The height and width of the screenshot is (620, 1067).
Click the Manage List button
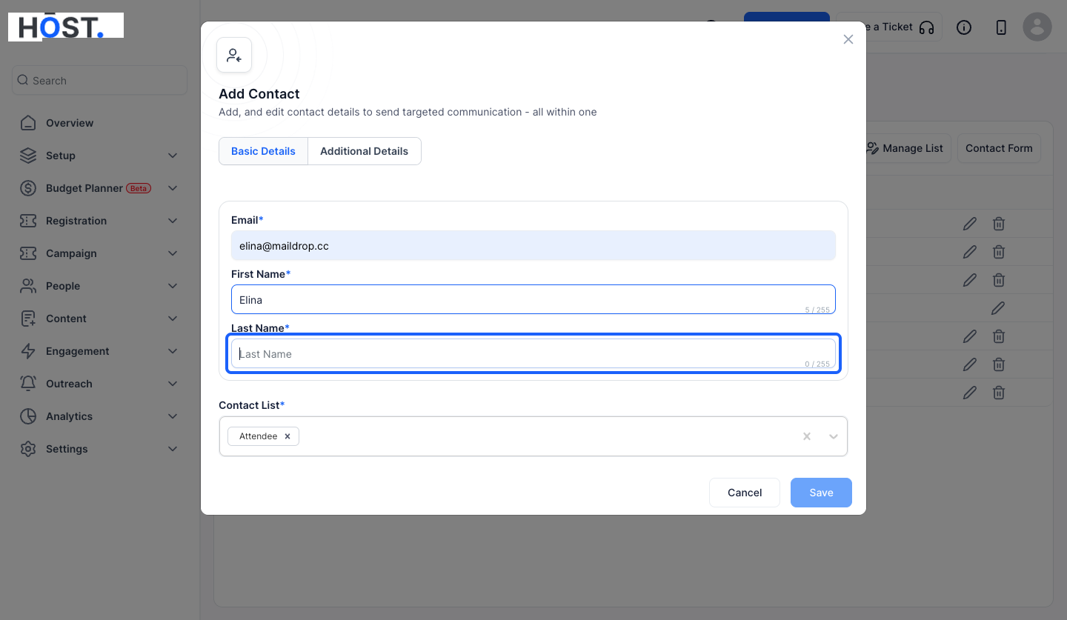coord(908,148)
